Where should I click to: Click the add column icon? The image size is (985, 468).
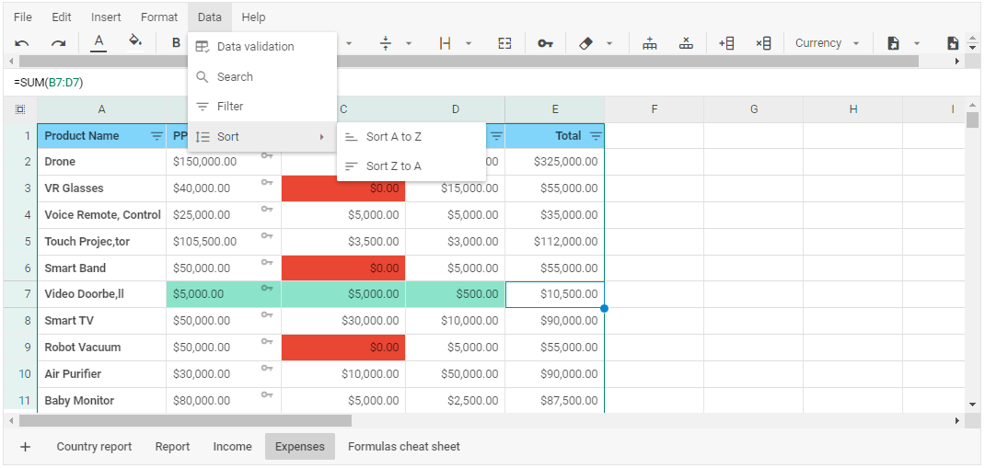tap(726, 43)
